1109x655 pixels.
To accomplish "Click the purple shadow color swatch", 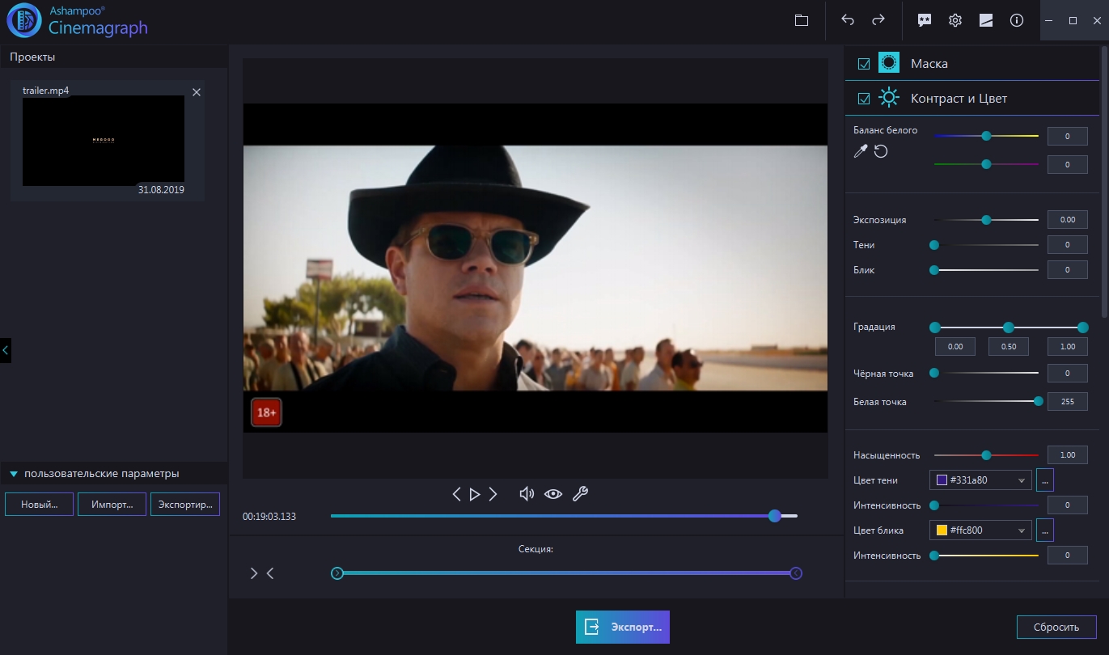I will click(942, 480).
